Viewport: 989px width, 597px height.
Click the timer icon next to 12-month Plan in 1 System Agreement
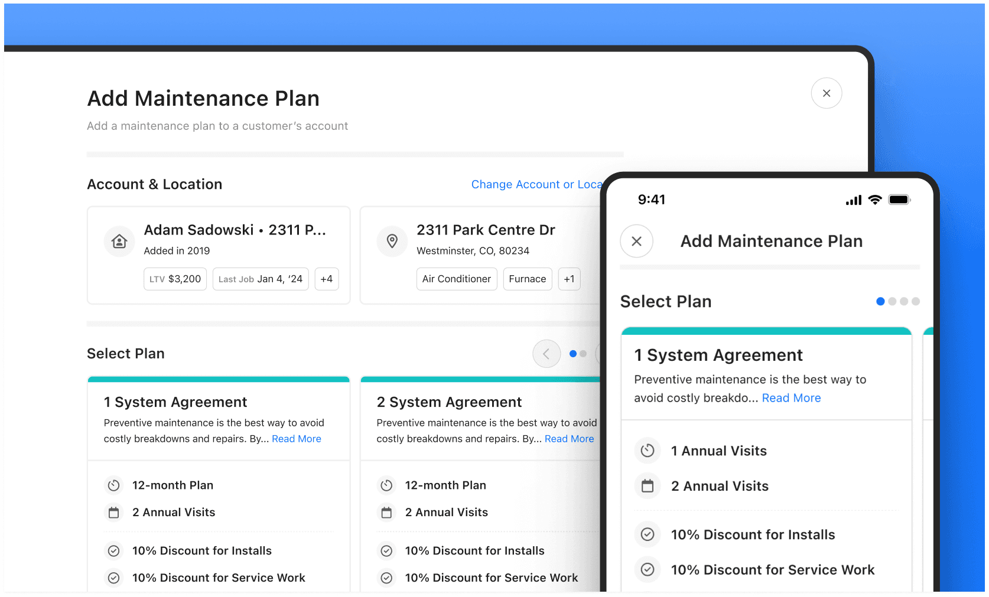pyautogui.click(x=114, y=485)
